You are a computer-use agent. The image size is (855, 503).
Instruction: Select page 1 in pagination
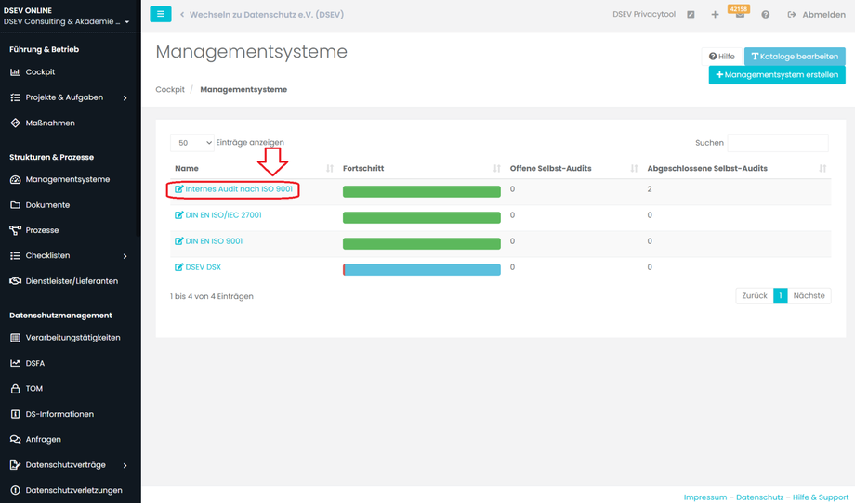point(781,296)
